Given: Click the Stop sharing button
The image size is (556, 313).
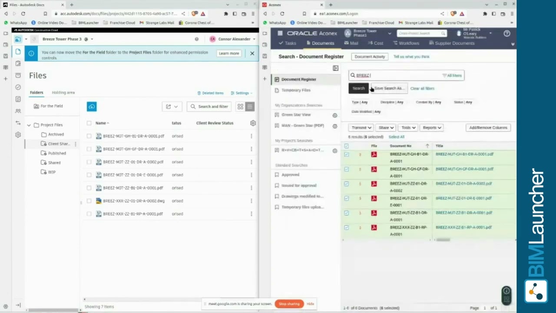Looking at the screenshot, I should (x=289, y=304).
